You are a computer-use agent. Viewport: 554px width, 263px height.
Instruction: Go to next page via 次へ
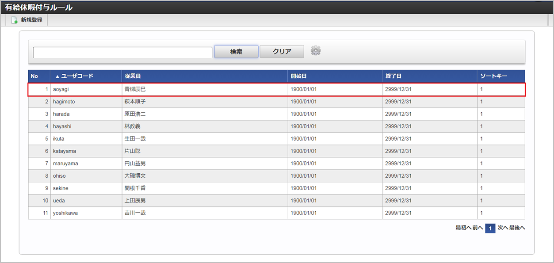pos(503,228)
